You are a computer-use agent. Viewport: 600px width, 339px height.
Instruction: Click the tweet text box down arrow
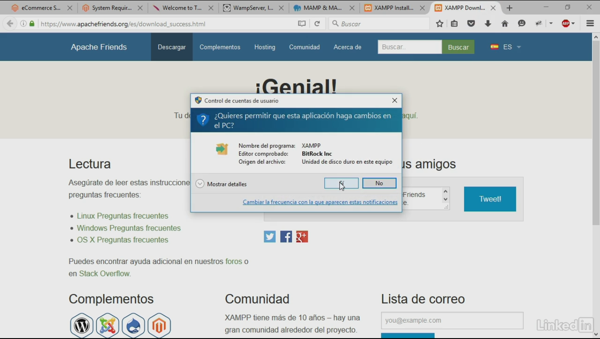pyautogui.click(x=446, y=199)
